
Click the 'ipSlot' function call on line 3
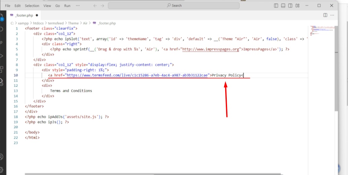[71, 39]
